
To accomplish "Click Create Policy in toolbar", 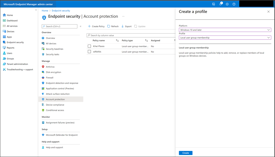I will click(x=96, y=26).
